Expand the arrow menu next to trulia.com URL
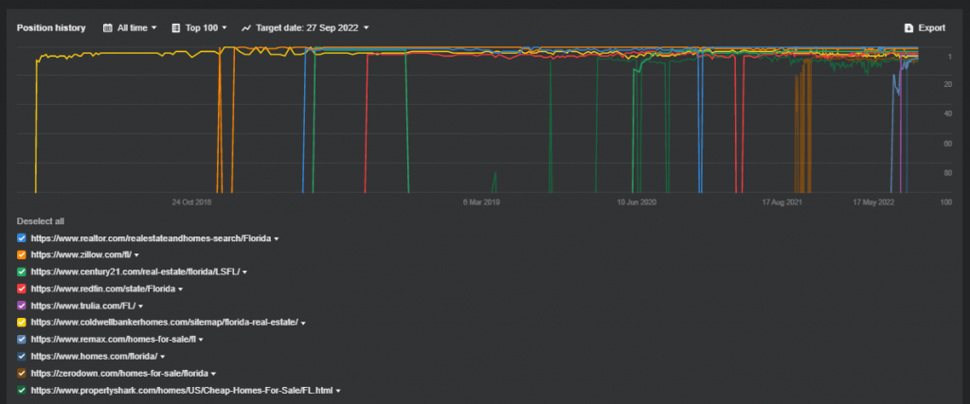Viewport: 970px width, 404px height. coord(141,307)
